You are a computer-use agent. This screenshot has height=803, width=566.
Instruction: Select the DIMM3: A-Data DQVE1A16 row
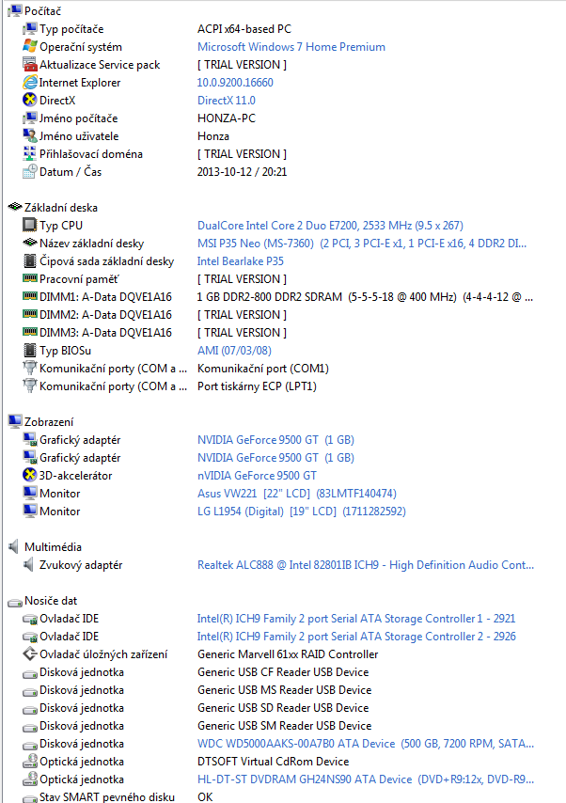(x=105, y=332)
